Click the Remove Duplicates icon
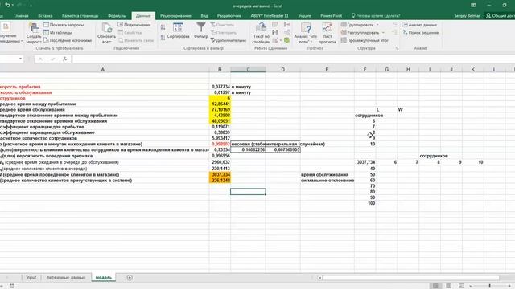This screenshot has width=515, height=289. coord(275,32)
